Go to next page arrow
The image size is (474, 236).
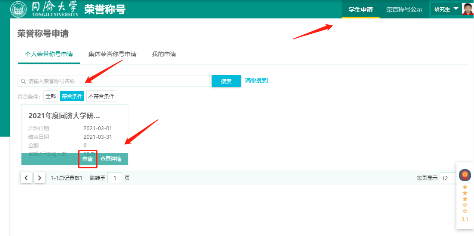point(39,178)
